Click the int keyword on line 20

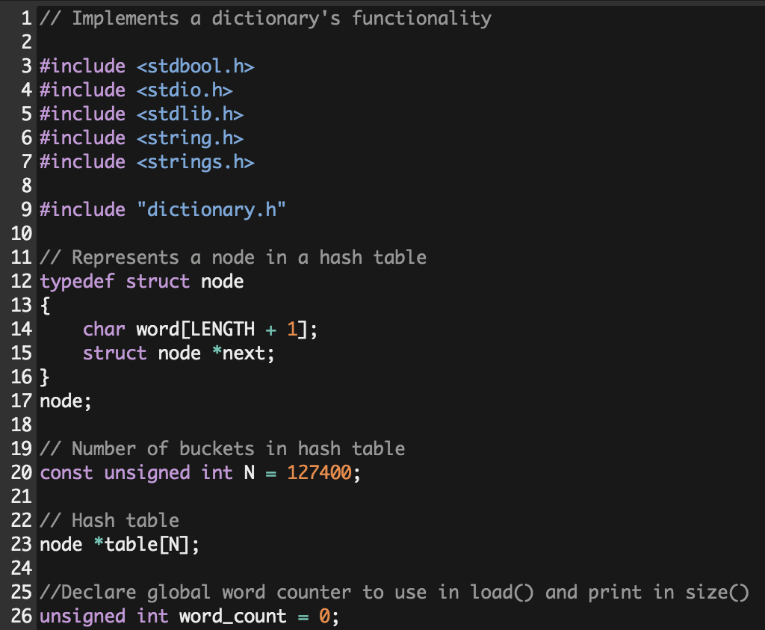click(x=217, y=473)
